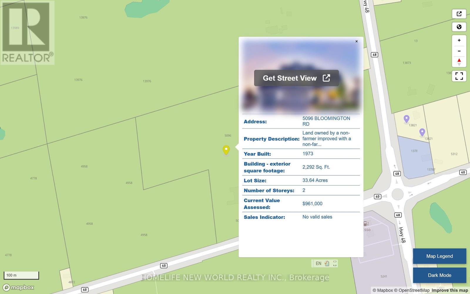This screenshot has height=294, width=470.
Task: Zoom out of the map
Action: point(459,51)
